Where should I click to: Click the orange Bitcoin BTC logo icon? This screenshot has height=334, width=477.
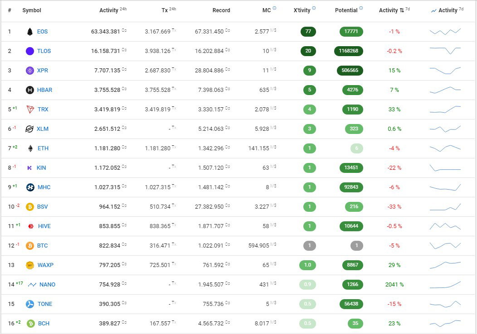click(30, 246)
